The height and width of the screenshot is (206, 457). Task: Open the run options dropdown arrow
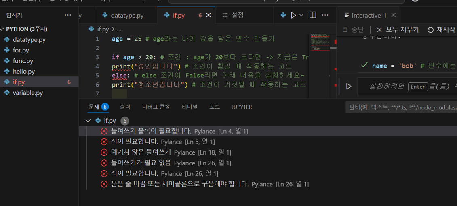pyautogui.click(x=301, y=15)
